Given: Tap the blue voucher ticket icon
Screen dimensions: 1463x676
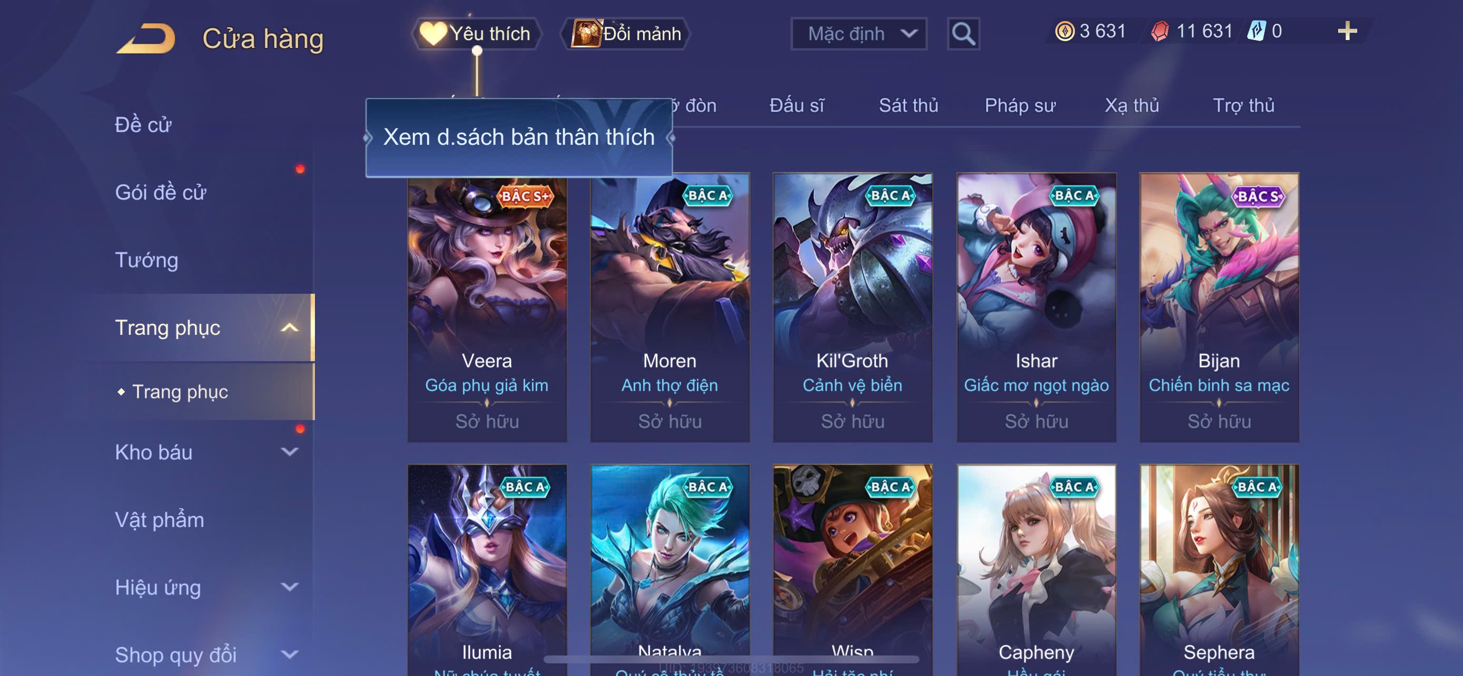Looking at the screenshot, I should click(x=1256, y=31).
